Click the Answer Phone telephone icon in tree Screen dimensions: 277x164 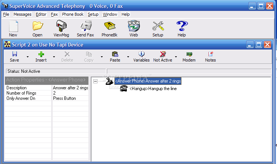[110, 81]
